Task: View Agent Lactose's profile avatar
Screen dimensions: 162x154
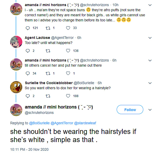Action: (15, 41)
